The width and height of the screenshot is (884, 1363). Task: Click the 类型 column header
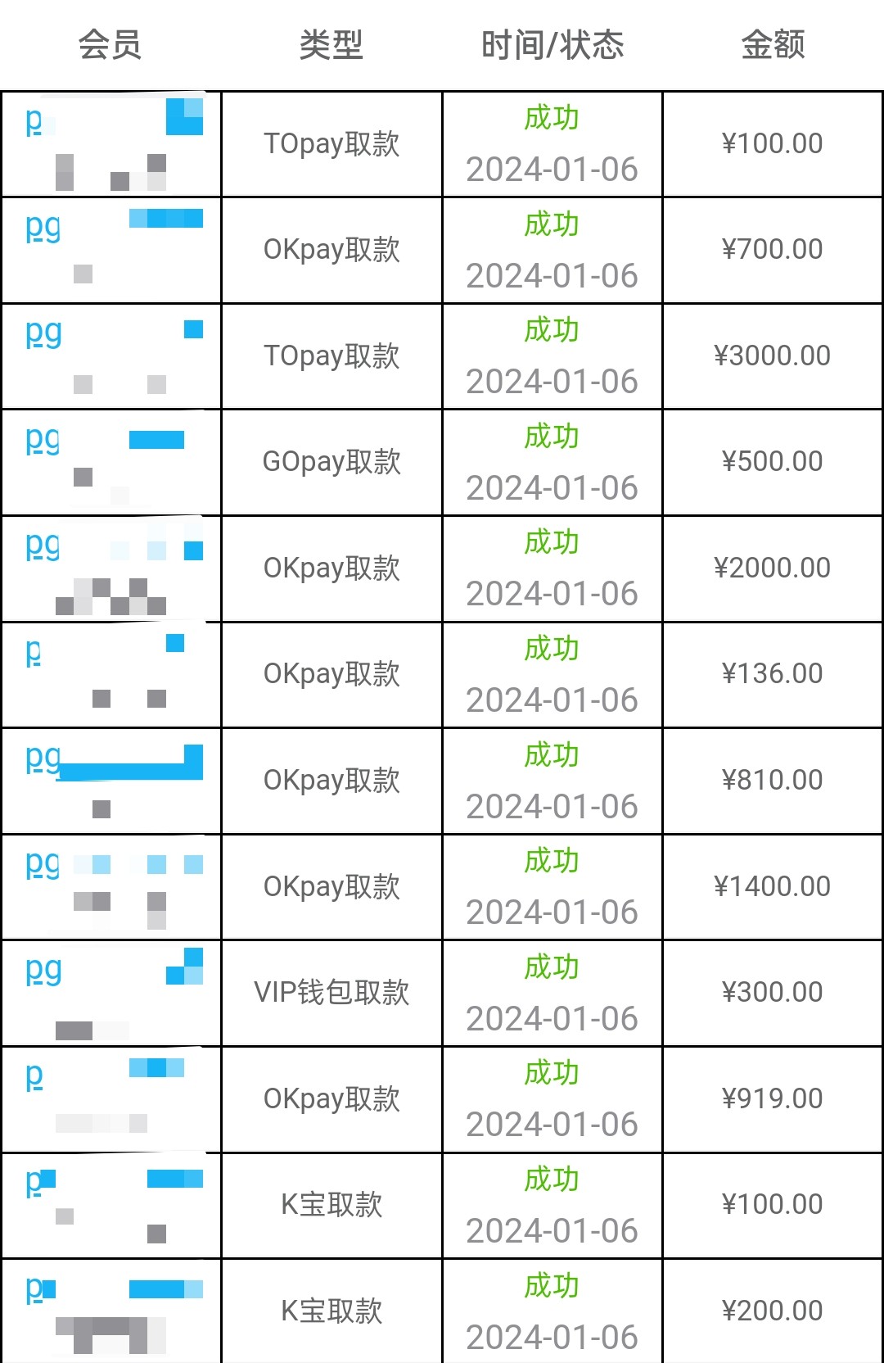[x=331, y=44]
